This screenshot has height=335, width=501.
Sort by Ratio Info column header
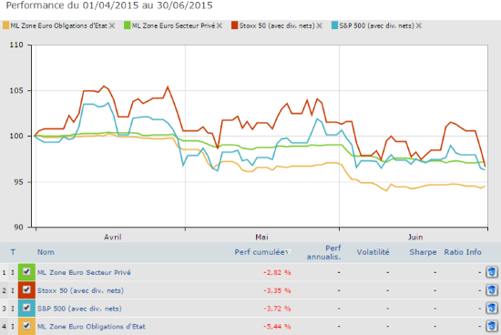(x=463, y=252)
